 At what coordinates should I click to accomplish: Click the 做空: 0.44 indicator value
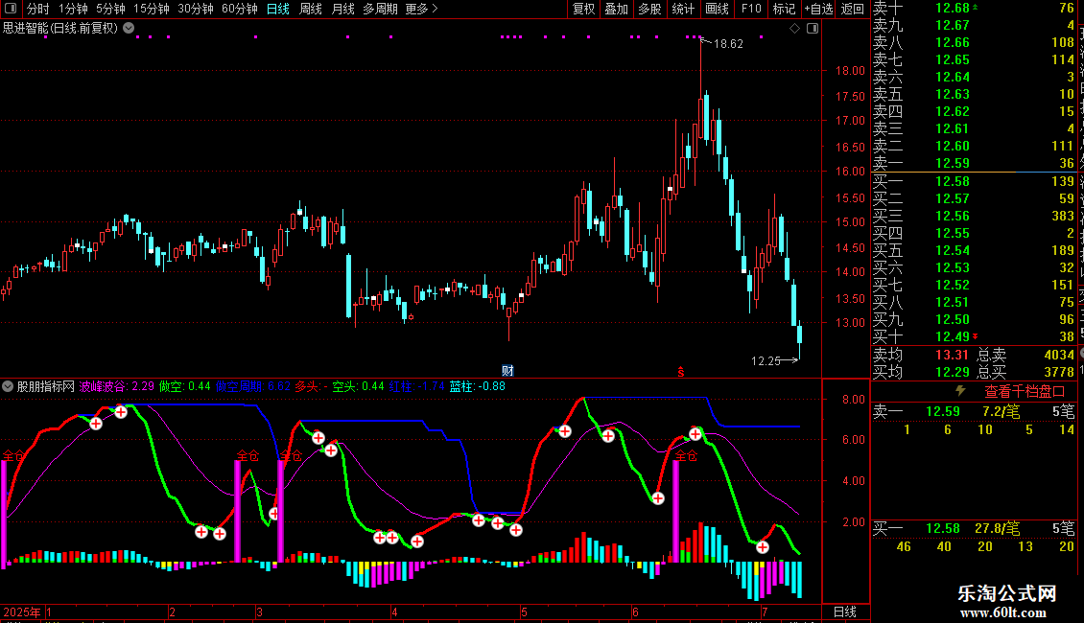click(x=184, y=386)
